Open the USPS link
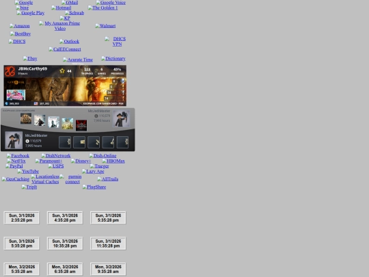The width and height of the screenshot is (369, 277). 56,166
